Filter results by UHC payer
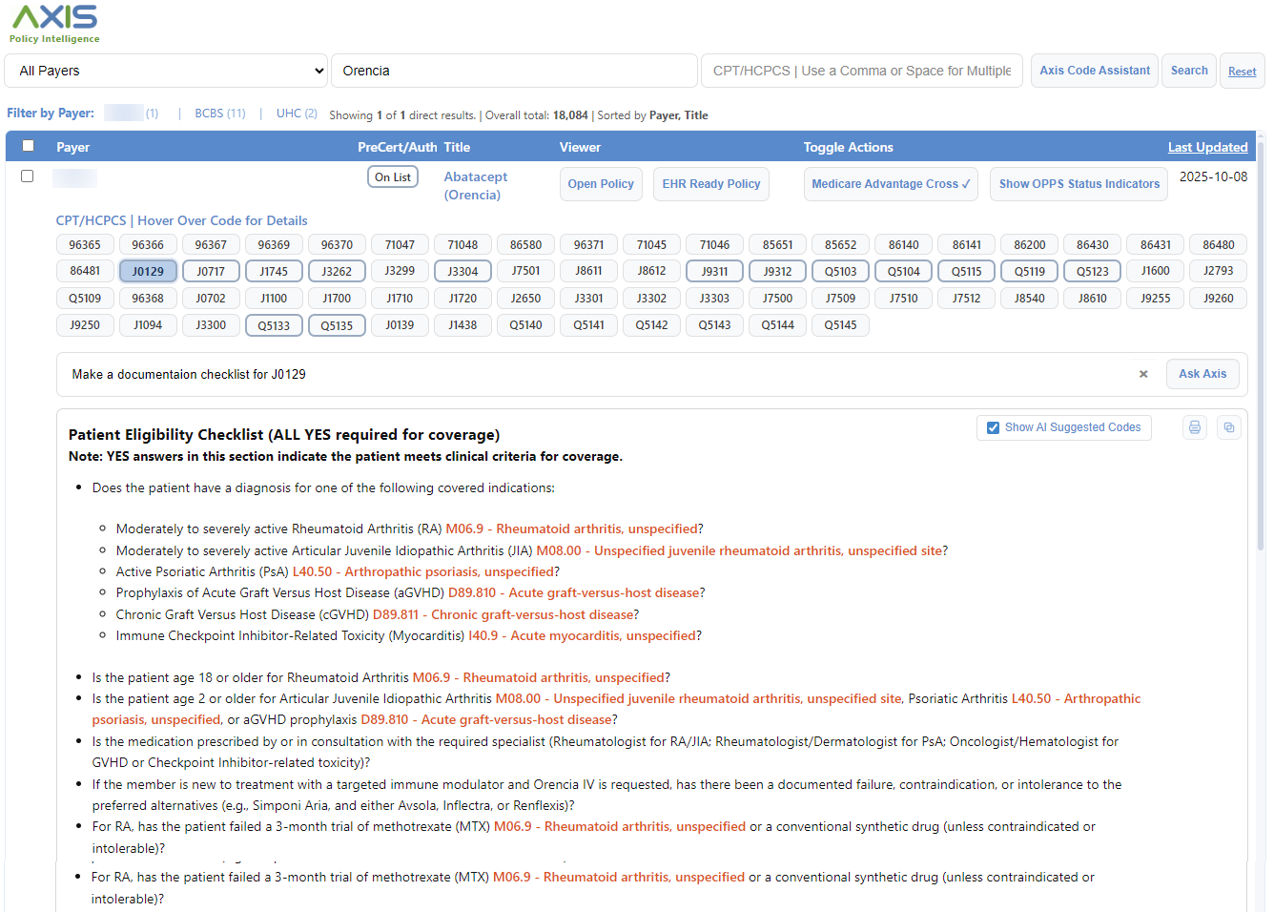This screenshot has width=1274, height=912. pos(296,114)
